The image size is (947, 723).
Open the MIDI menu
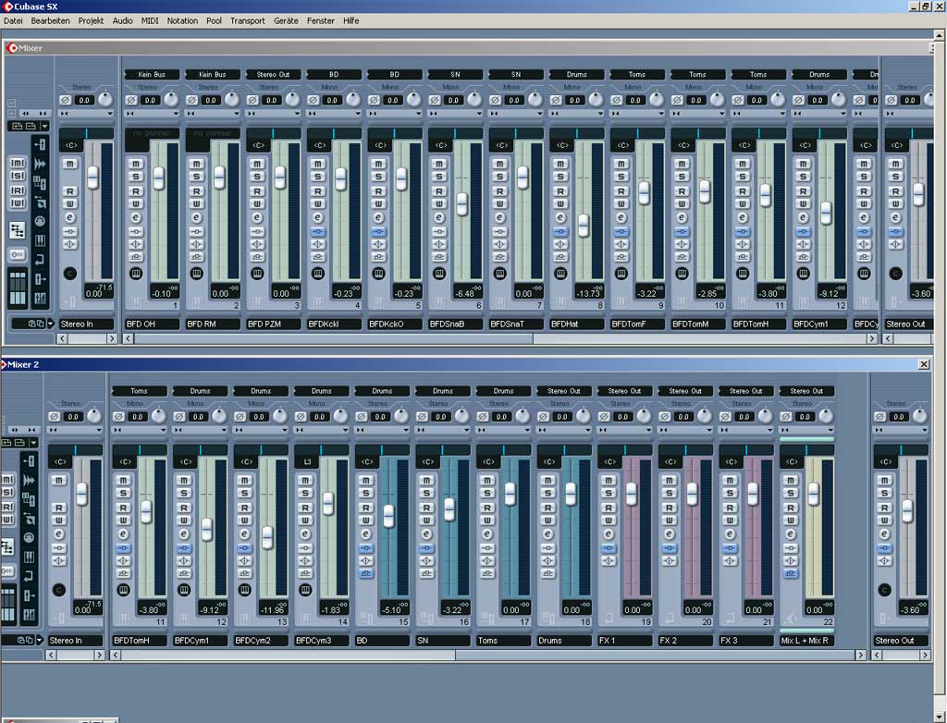[x=150, y=20]
